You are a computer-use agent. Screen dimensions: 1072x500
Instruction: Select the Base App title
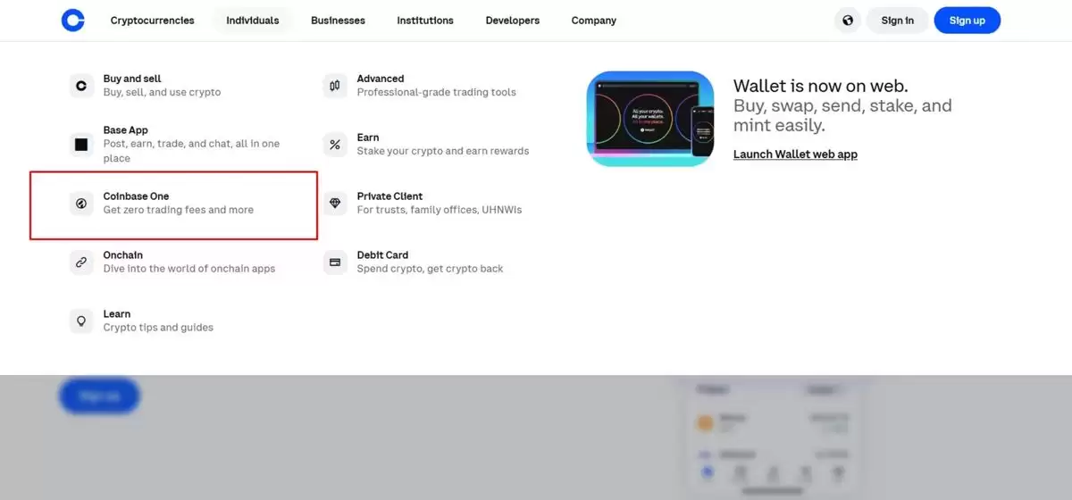126,130
